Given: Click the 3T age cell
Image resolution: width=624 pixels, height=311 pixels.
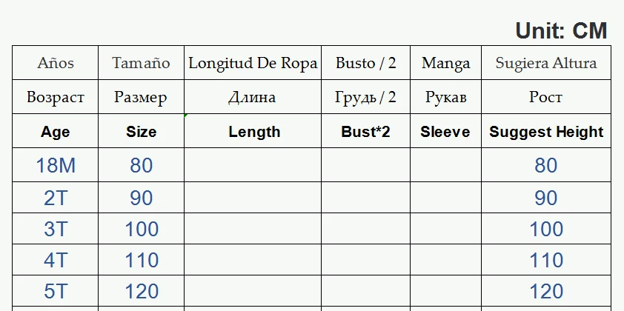Looking at the screenshot, I should [56, 229].
